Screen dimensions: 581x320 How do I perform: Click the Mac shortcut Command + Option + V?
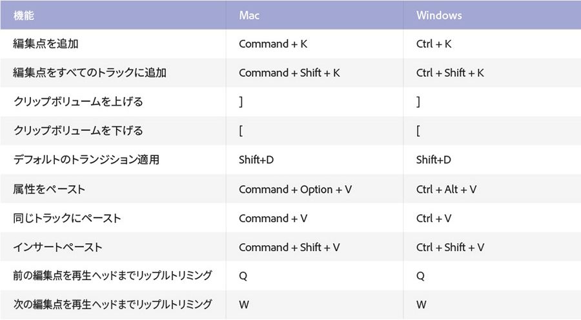tap(295, 189)
